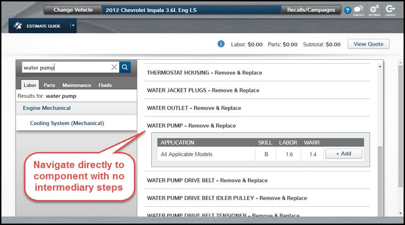405x225 pixels.
Task: Collapse the Water Pump Remove & Replace row
Action: pyautogui.click(x=191, y=126)
